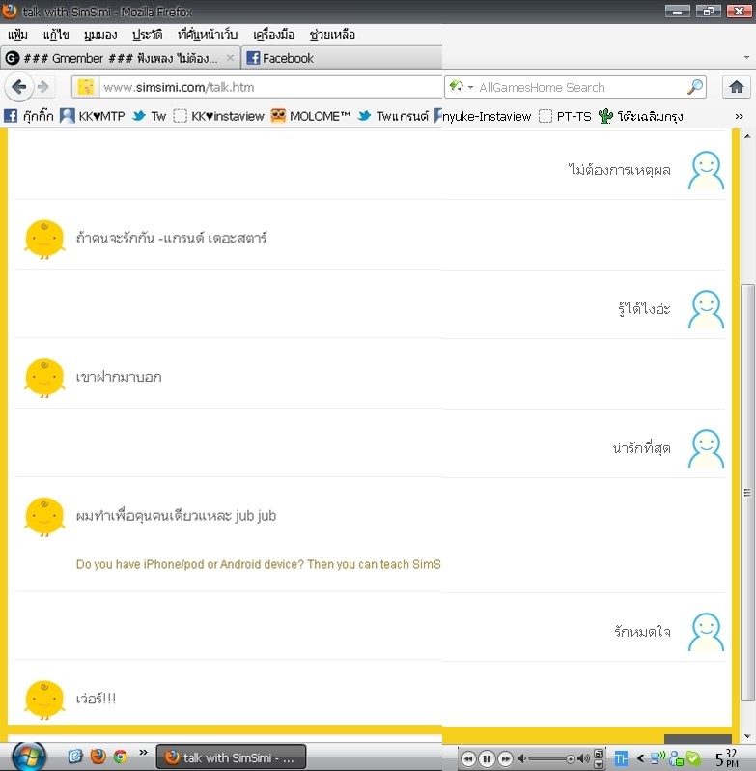
Task: Click the message ผมทำเพื่อคุณคนเดียวแหละ jub jub
Action: 176,516
